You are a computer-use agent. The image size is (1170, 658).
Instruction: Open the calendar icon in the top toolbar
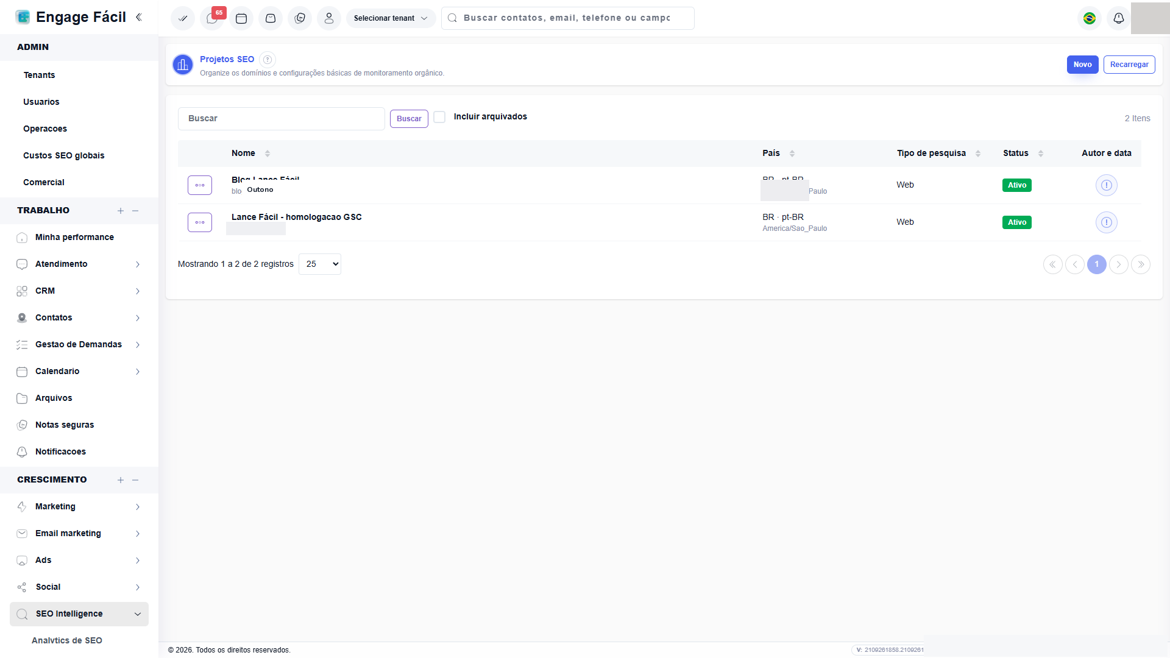pos(241,18)
